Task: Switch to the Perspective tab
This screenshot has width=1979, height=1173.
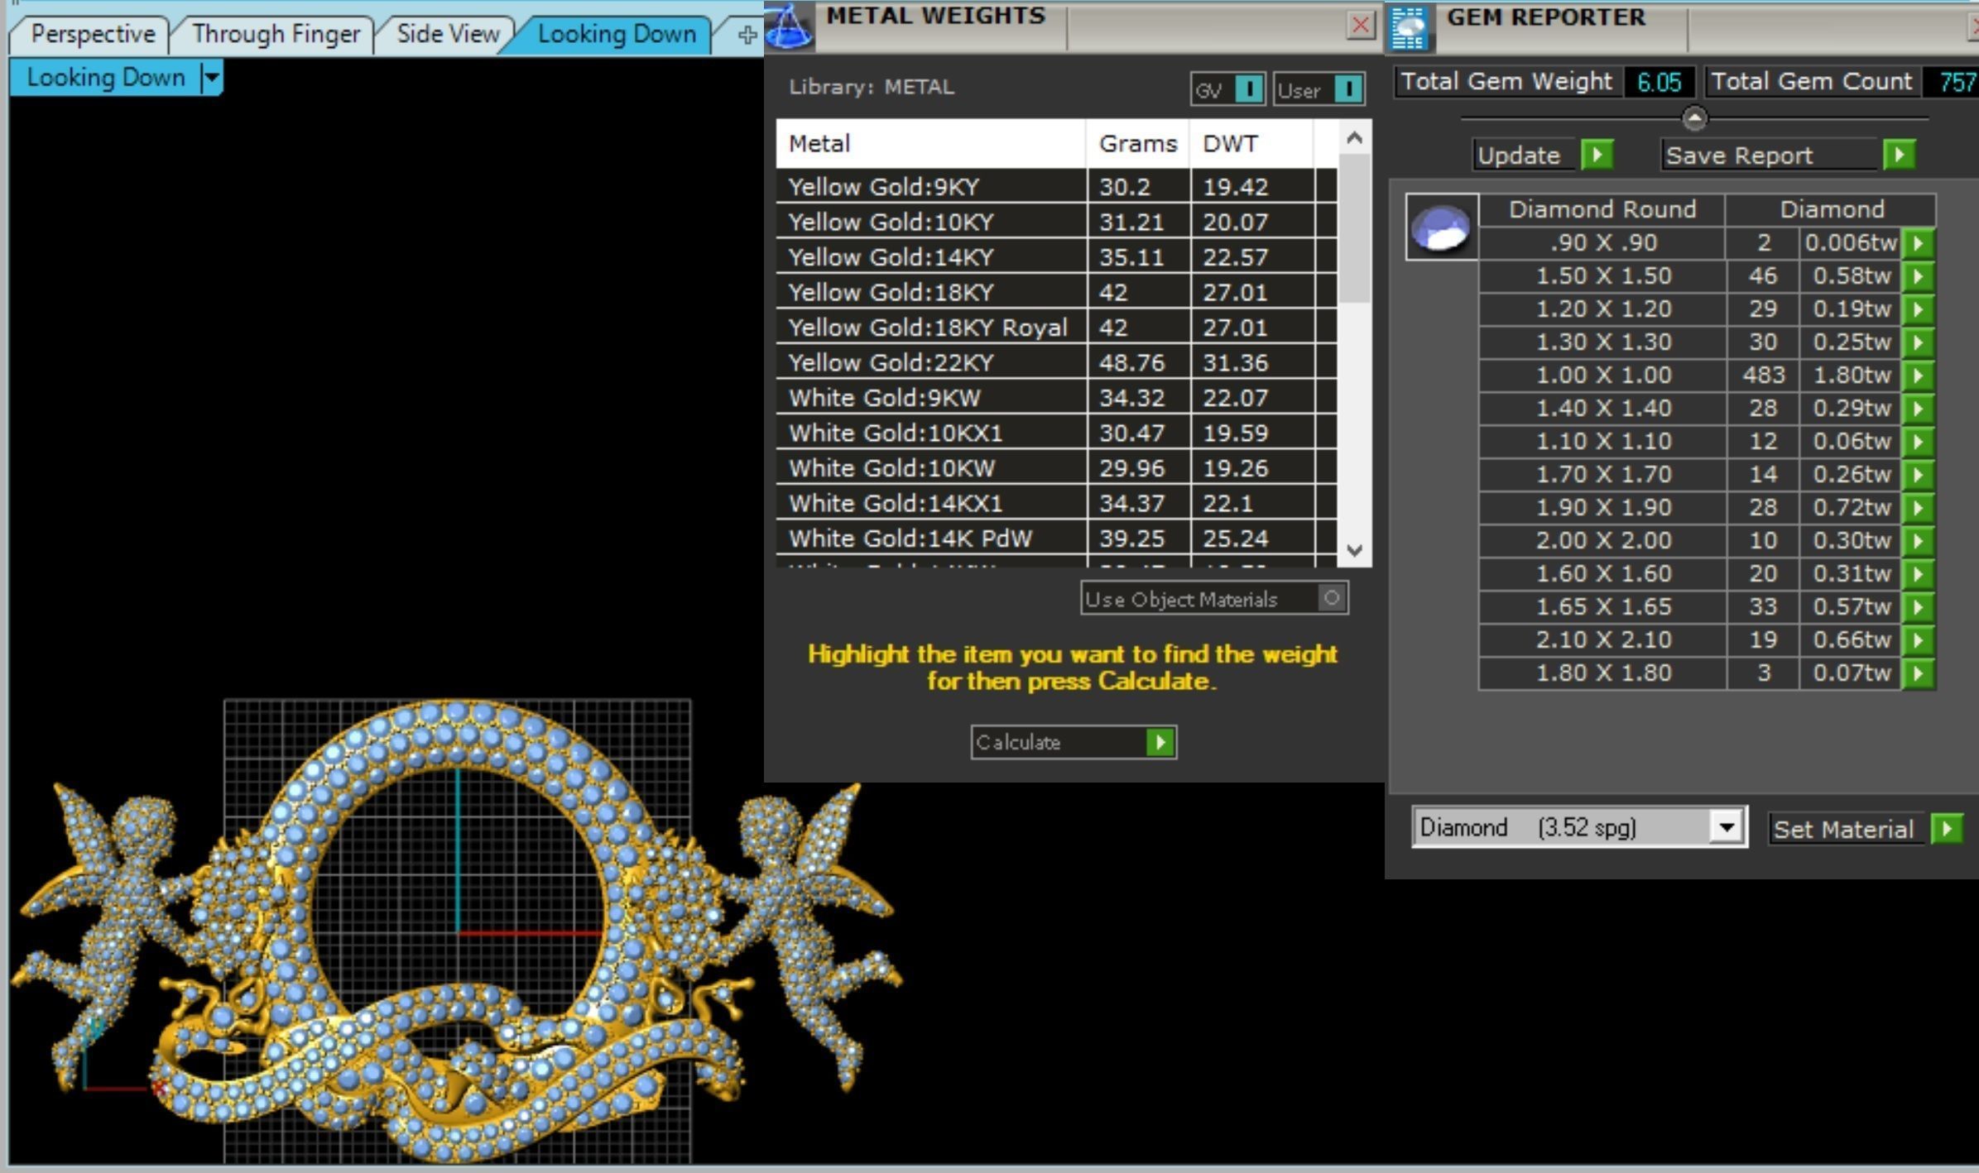Action: click(92, 34)
